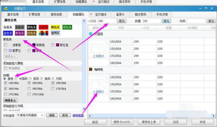
Task: Click 填充 button next to 条码
Action: [x=211, y=21]
